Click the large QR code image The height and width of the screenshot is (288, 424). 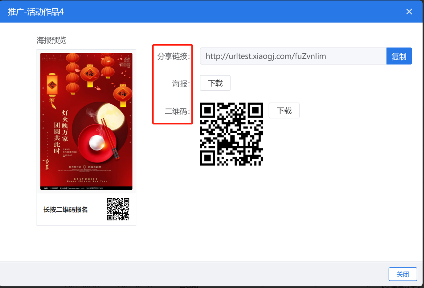coord(231,134)
